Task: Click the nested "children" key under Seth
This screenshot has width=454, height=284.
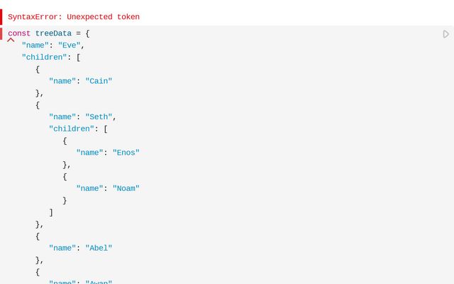Action: coord(72,129)
